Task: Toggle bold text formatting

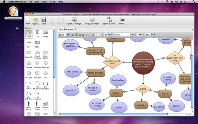Action: (x=86, y=35)
